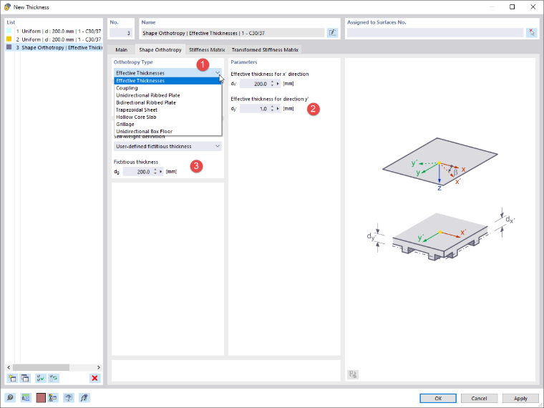The width and height of the screenshot is (544, 408).
Task: Click the cyan color swatch of thickness 1
Action: (9, 31)
